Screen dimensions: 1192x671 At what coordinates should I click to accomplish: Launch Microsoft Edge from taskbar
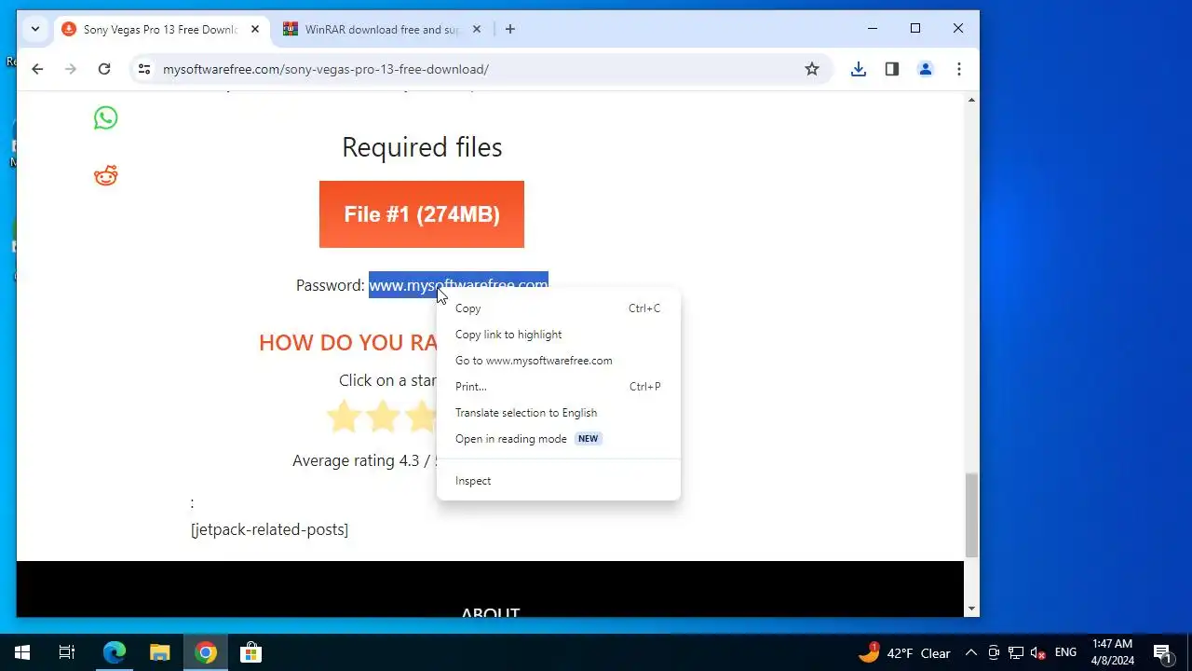[x=114, y=652]
